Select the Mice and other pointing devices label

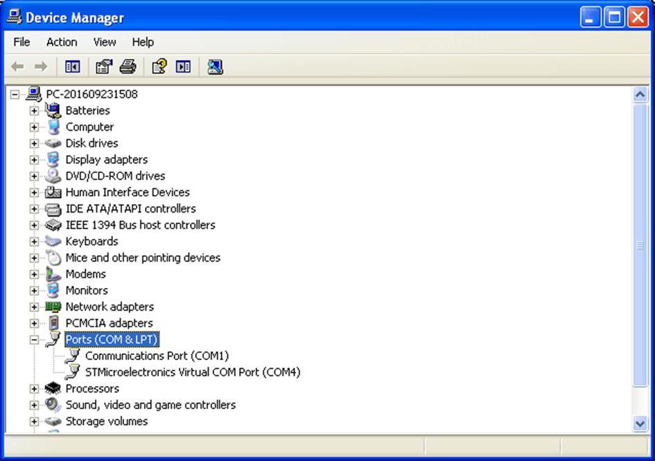[143, 257]
